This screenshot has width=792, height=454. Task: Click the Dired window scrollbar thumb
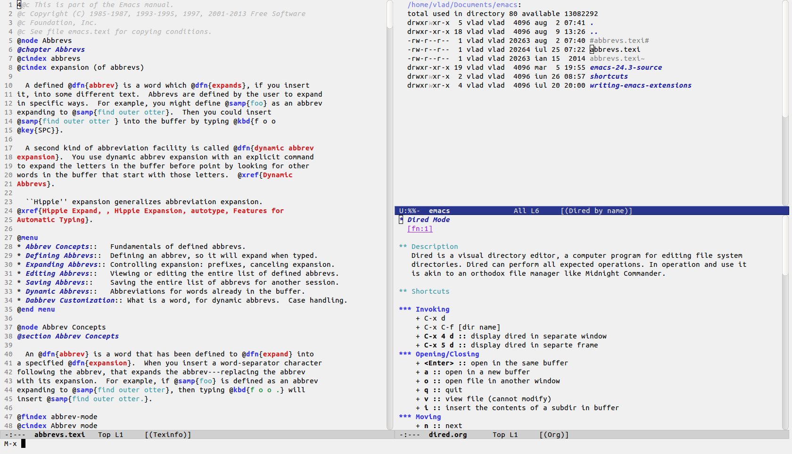[785, 59]
